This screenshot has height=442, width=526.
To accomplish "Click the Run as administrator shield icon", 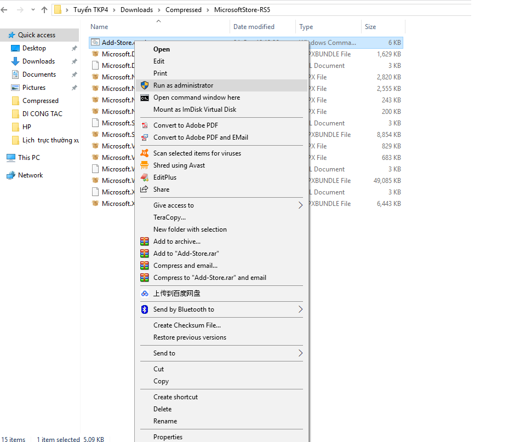I will (145, 85).
